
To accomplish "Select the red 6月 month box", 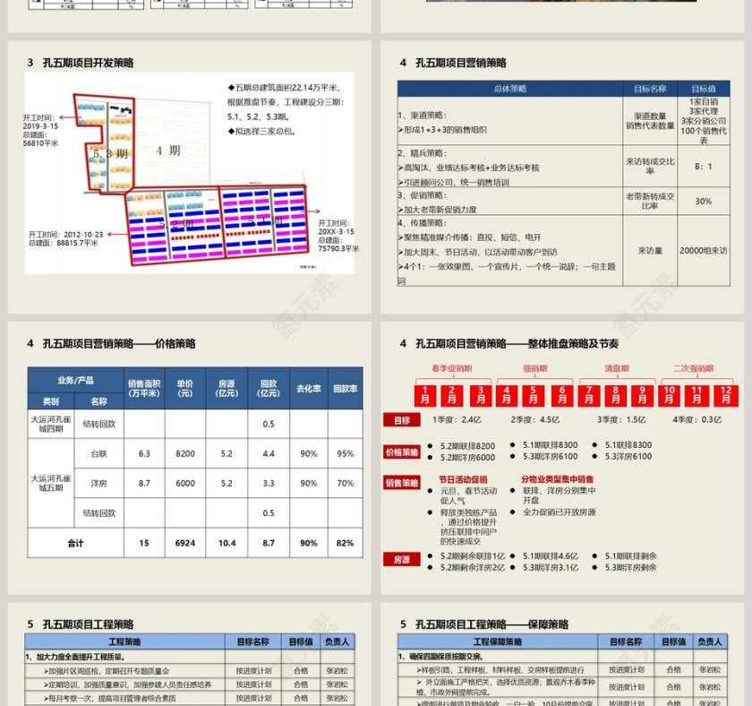I will click(562, 395).
